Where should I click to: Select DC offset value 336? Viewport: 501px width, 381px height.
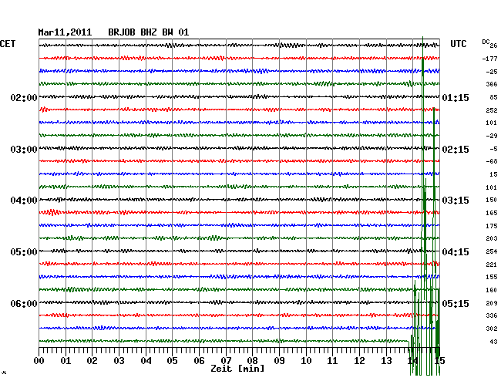click(x=492, y=315)
